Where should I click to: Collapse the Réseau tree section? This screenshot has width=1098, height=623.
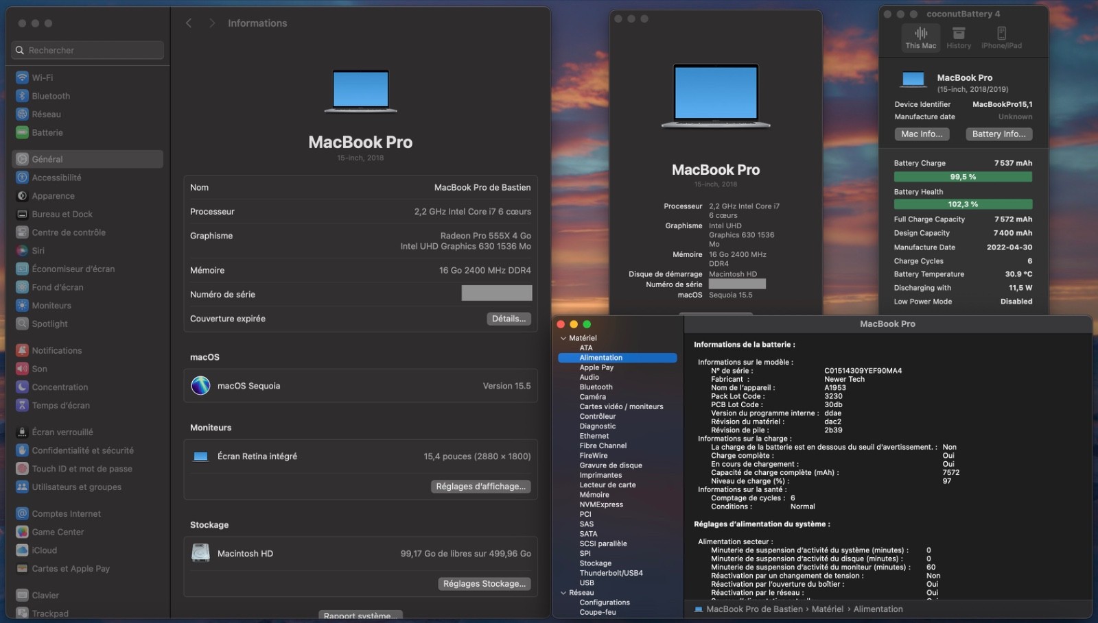click(563, 593)
